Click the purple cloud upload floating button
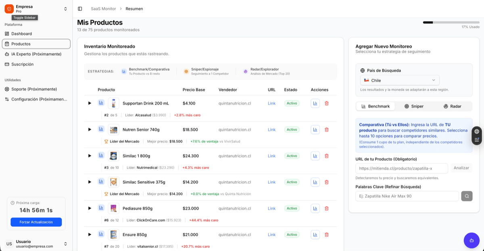 (x=471, y=240)
